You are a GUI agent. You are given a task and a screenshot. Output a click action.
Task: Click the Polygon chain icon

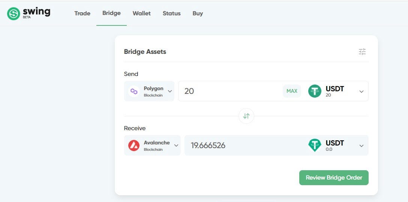pos(134,91)
